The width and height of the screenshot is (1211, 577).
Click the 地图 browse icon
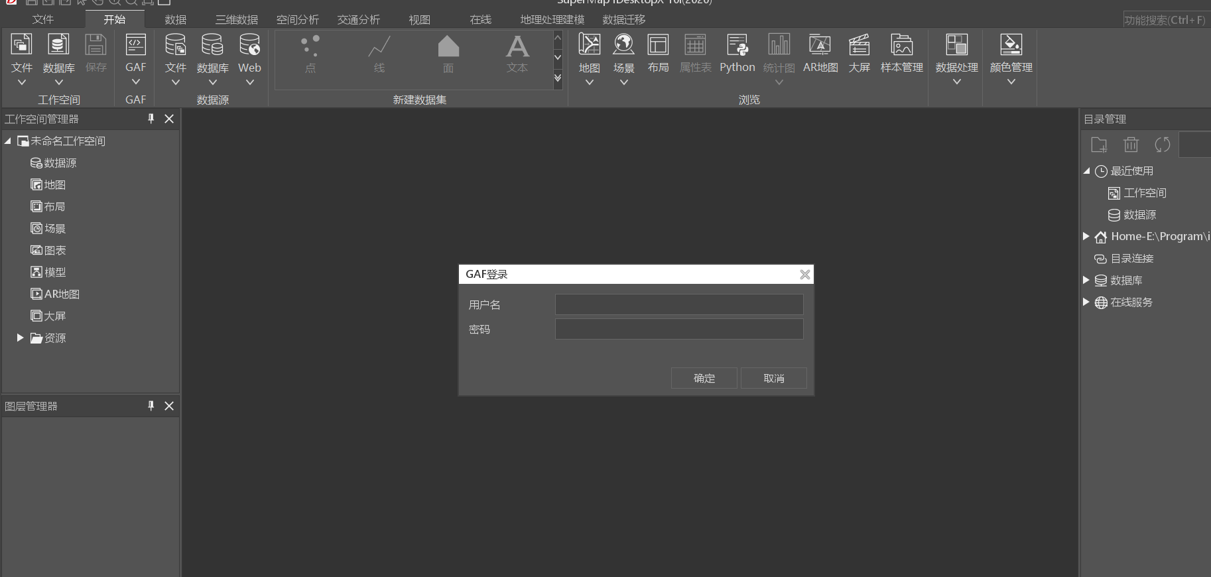click(589, 45)
